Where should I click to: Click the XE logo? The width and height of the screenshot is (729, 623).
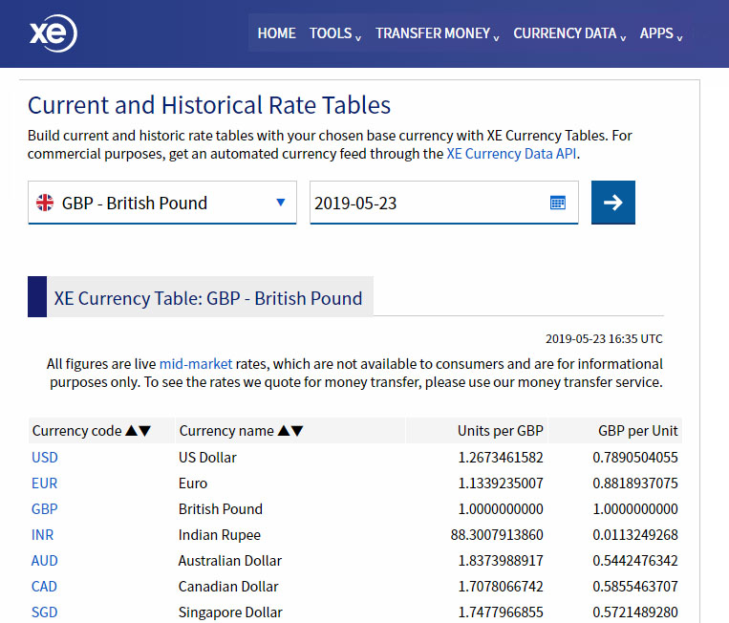click(54, 33)
